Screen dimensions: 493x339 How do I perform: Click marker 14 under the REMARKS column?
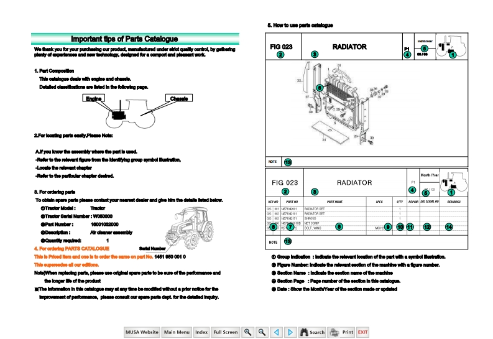(449, 226)
